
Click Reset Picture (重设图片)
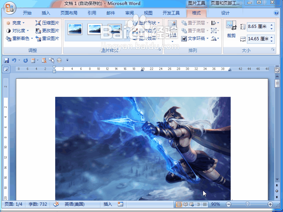coord(47,39)
